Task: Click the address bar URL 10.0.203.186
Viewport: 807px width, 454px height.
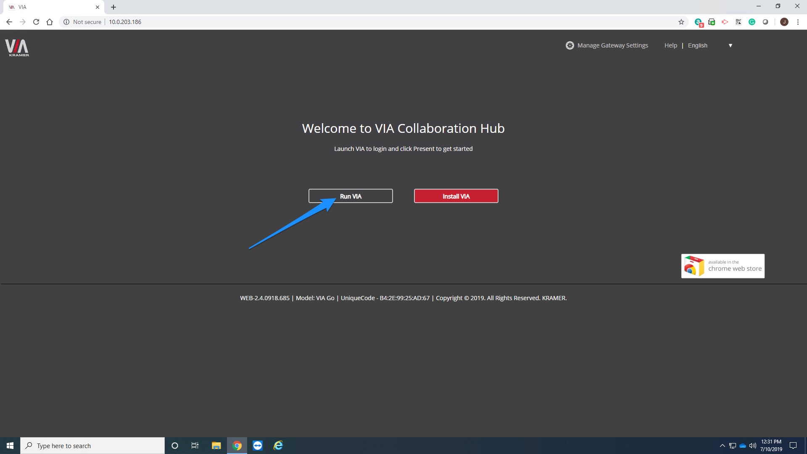Action: click(x=125, y=22)
